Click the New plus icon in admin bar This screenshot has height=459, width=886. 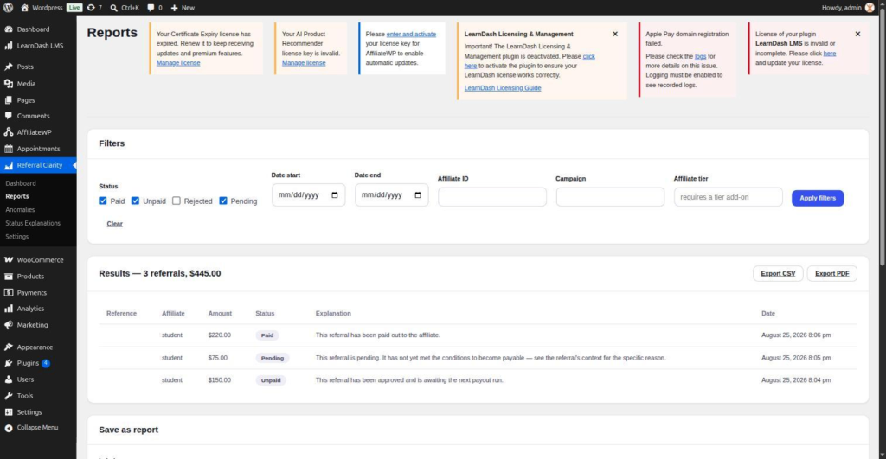pyautogui.click(x=174, y=7)
